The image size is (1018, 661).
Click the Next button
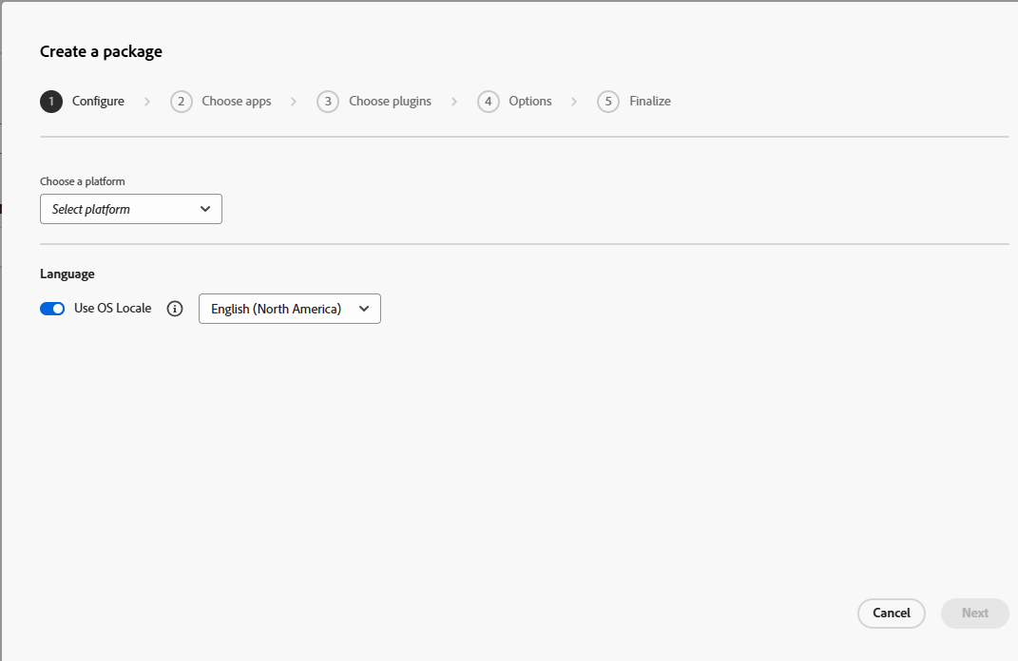click(x=974, y=613)
